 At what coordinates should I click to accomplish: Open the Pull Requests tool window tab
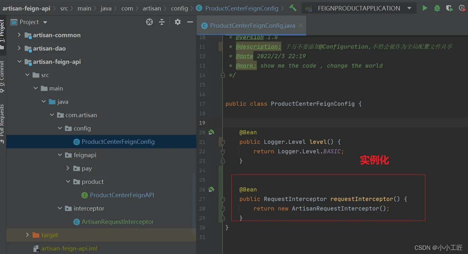point(2,123)
